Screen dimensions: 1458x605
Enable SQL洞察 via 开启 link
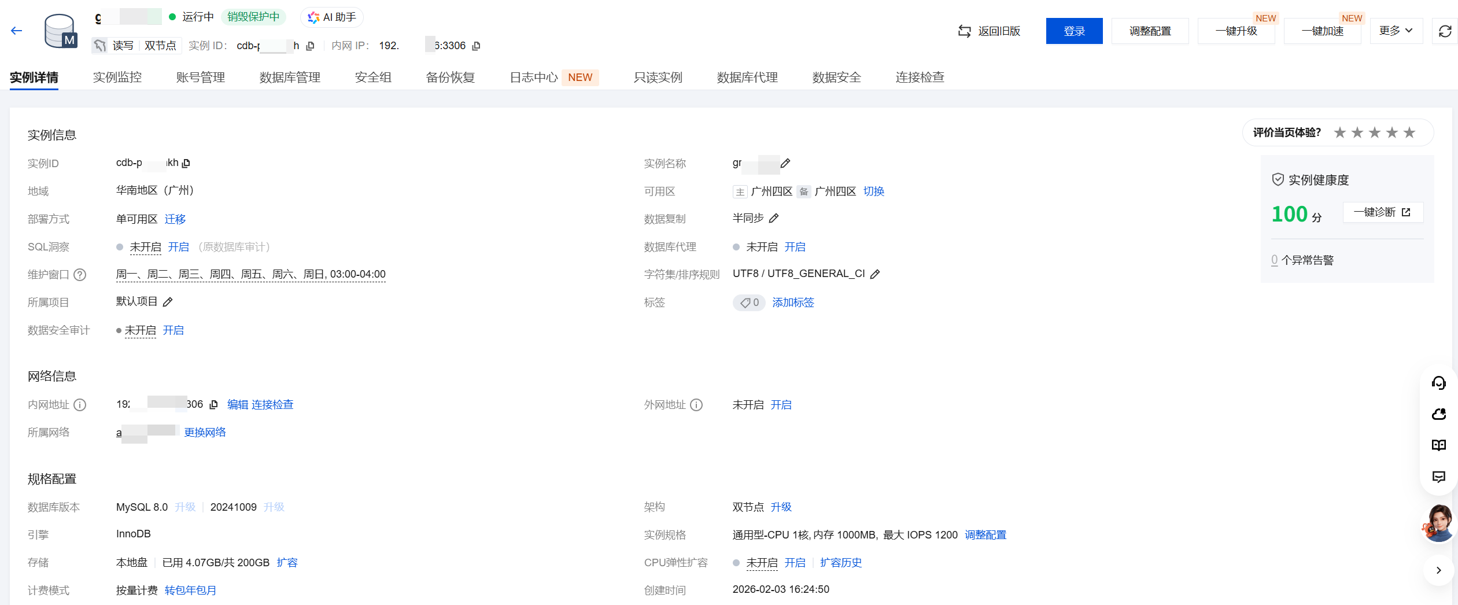coord(179,247)
